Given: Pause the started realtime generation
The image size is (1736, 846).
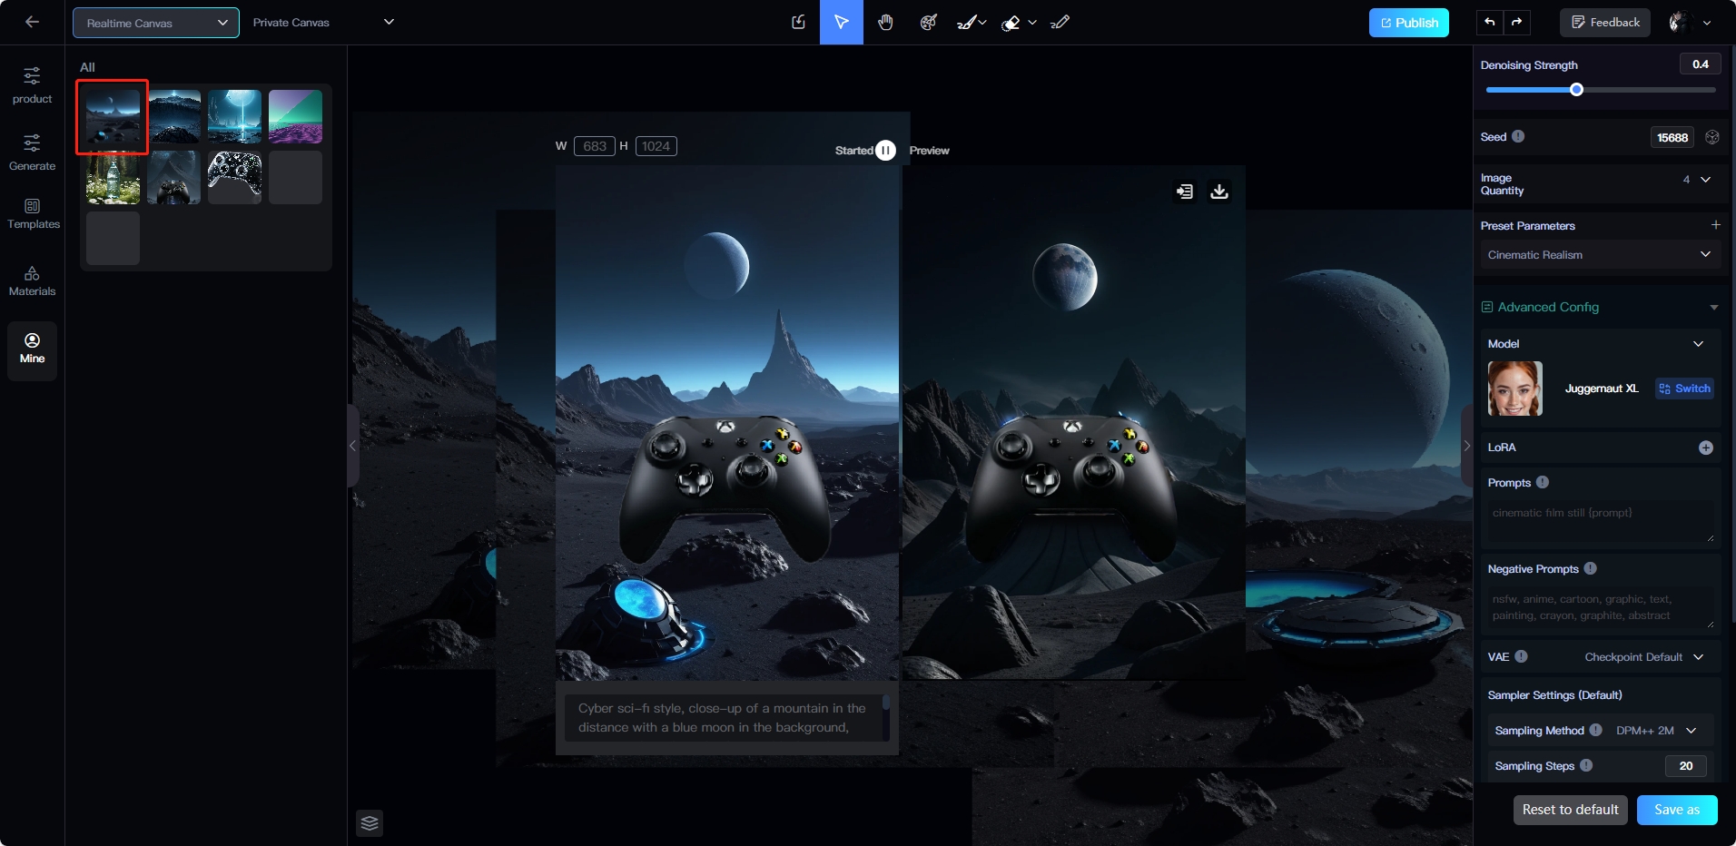Looking at the screenshot, I should point(885,151).
